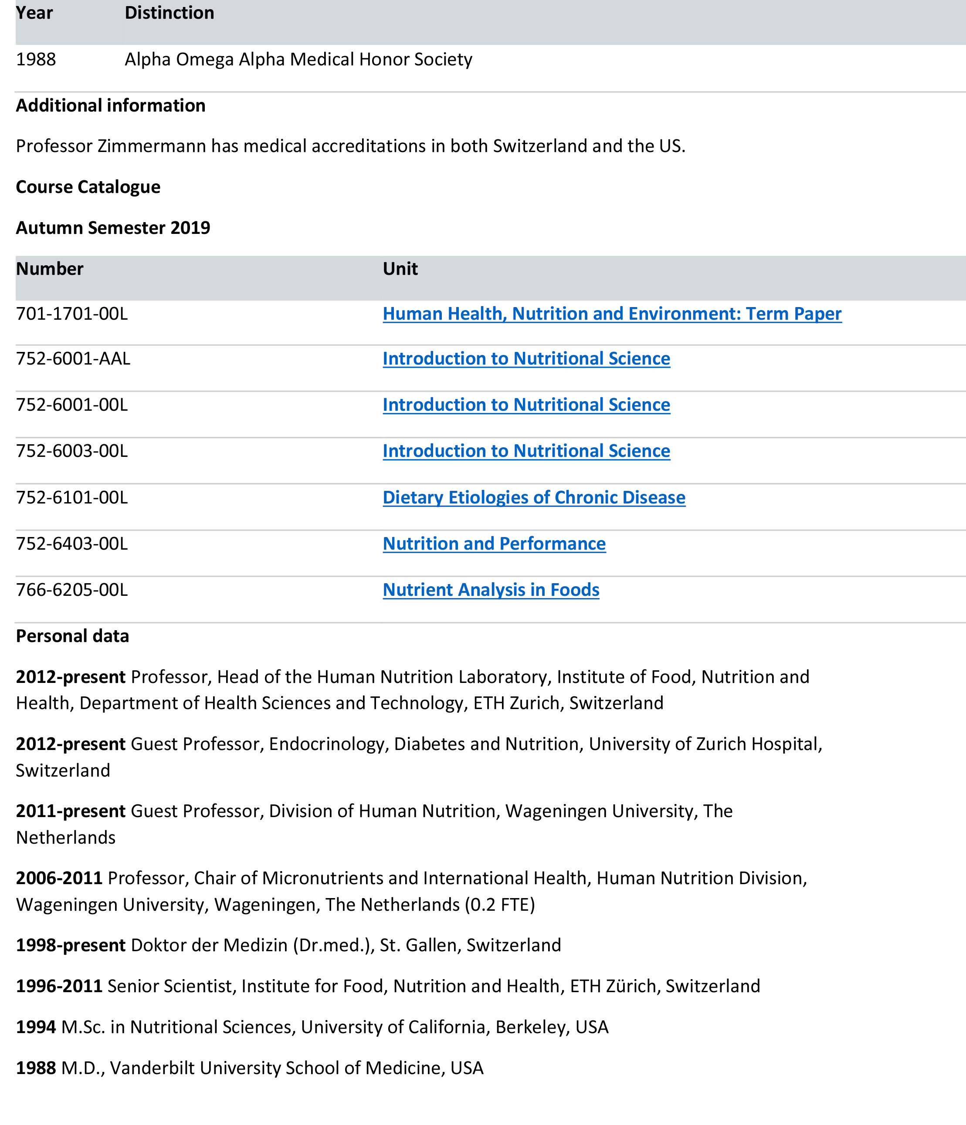This screenshot has width=966, height=1125.
Task: Click course number 701-1701-00L
Action: click(72, 314)
